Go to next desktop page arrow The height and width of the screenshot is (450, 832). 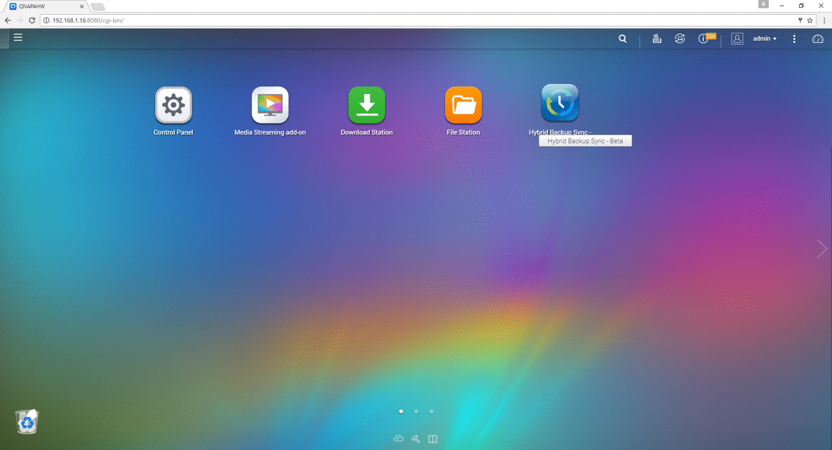[822, 249]
